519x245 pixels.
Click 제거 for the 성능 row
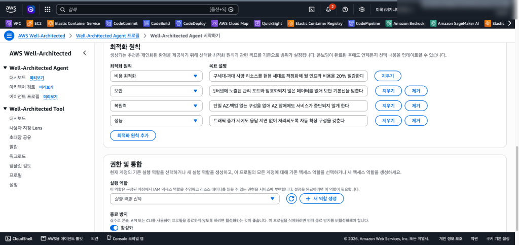tap(416, 121)
